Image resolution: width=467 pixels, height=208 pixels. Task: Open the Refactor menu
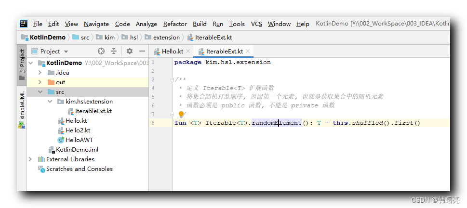click(175, 24)
